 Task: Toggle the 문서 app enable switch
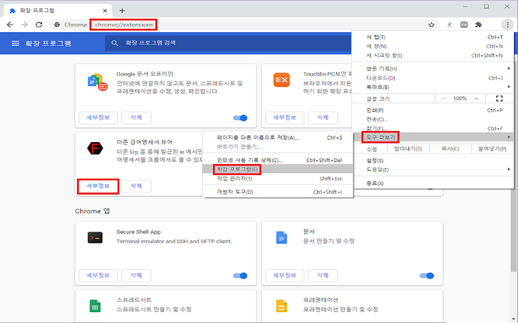coord(427,276)
